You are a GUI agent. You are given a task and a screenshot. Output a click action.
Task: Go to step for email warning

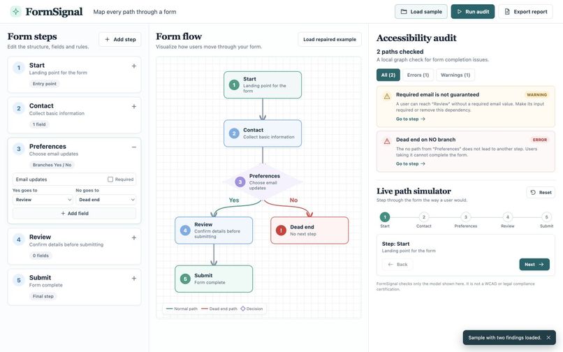tap(411, 119)
